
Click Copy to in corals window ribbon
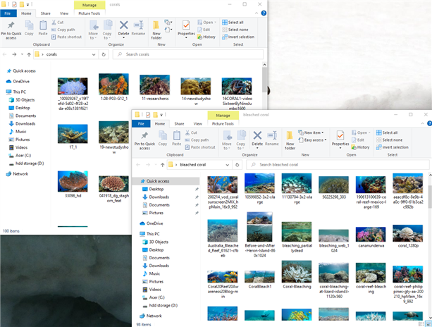point(107,30)
